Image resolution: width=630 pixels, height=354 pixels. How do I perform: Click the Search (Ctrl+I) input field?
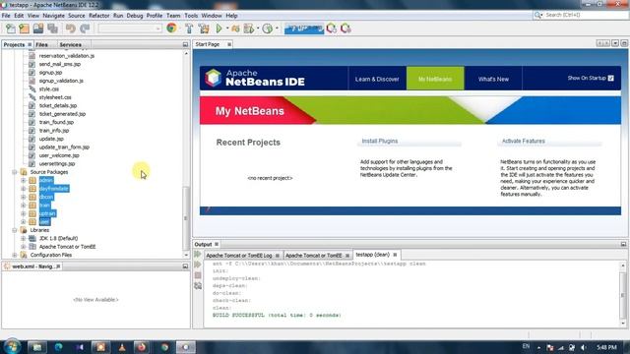tap(585, 15)
